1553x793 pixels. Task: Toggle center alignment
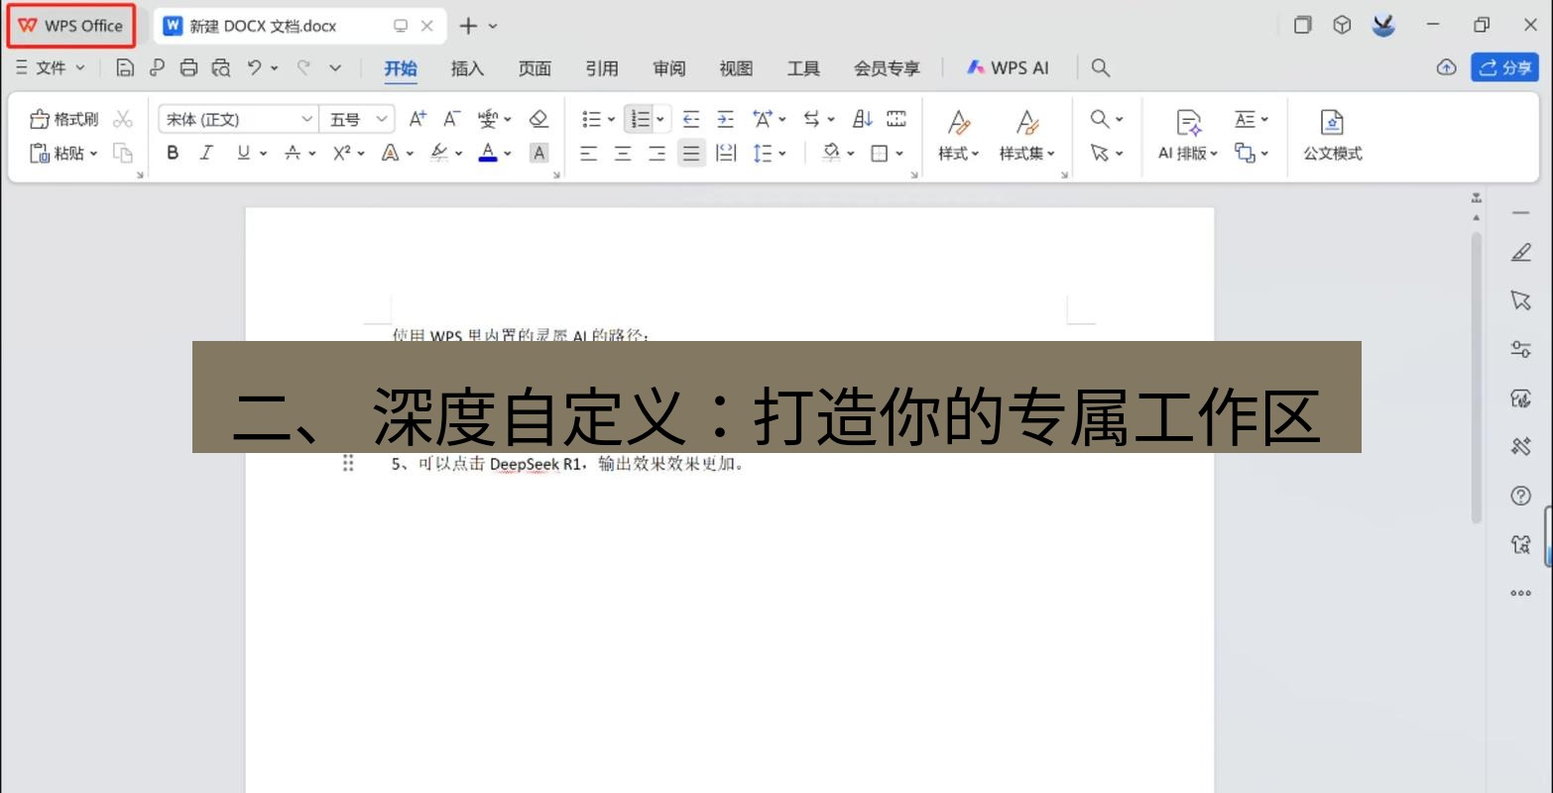tap(623, 153)
